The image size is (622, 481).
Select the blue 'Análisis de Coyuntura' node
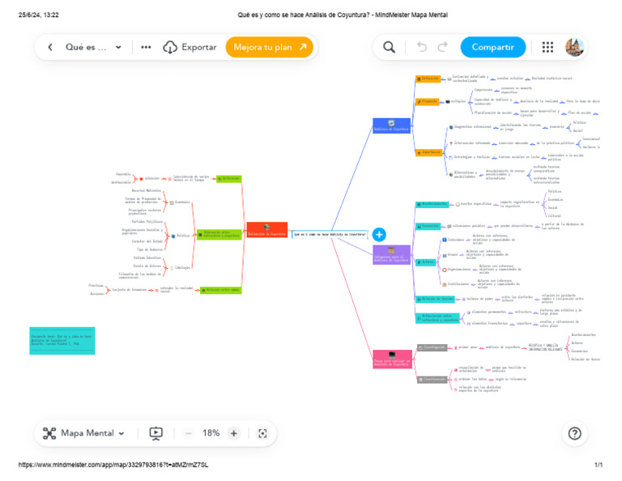(x=391, y=126)
